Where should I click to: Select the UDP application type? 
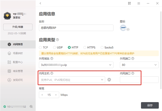[x=58, y=48]
